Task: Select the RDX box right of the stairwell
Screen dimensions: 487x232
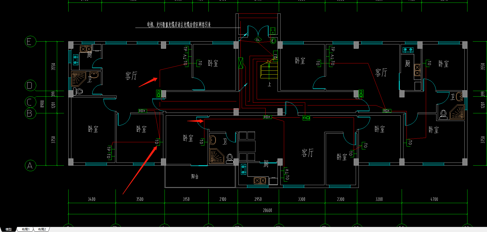Action: 387,111
